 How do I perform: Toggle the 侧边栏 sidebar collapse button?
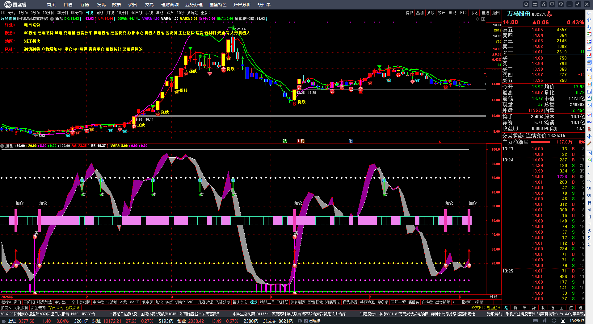pyautogui.click(x=494, y=308)
